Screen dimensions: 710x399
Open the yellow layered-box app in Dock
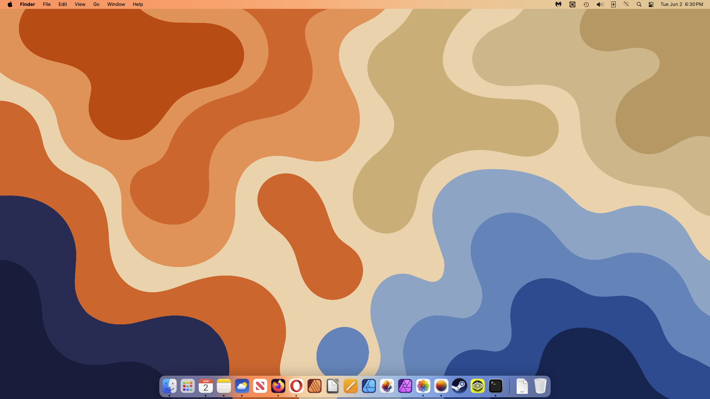coord(478,386)
